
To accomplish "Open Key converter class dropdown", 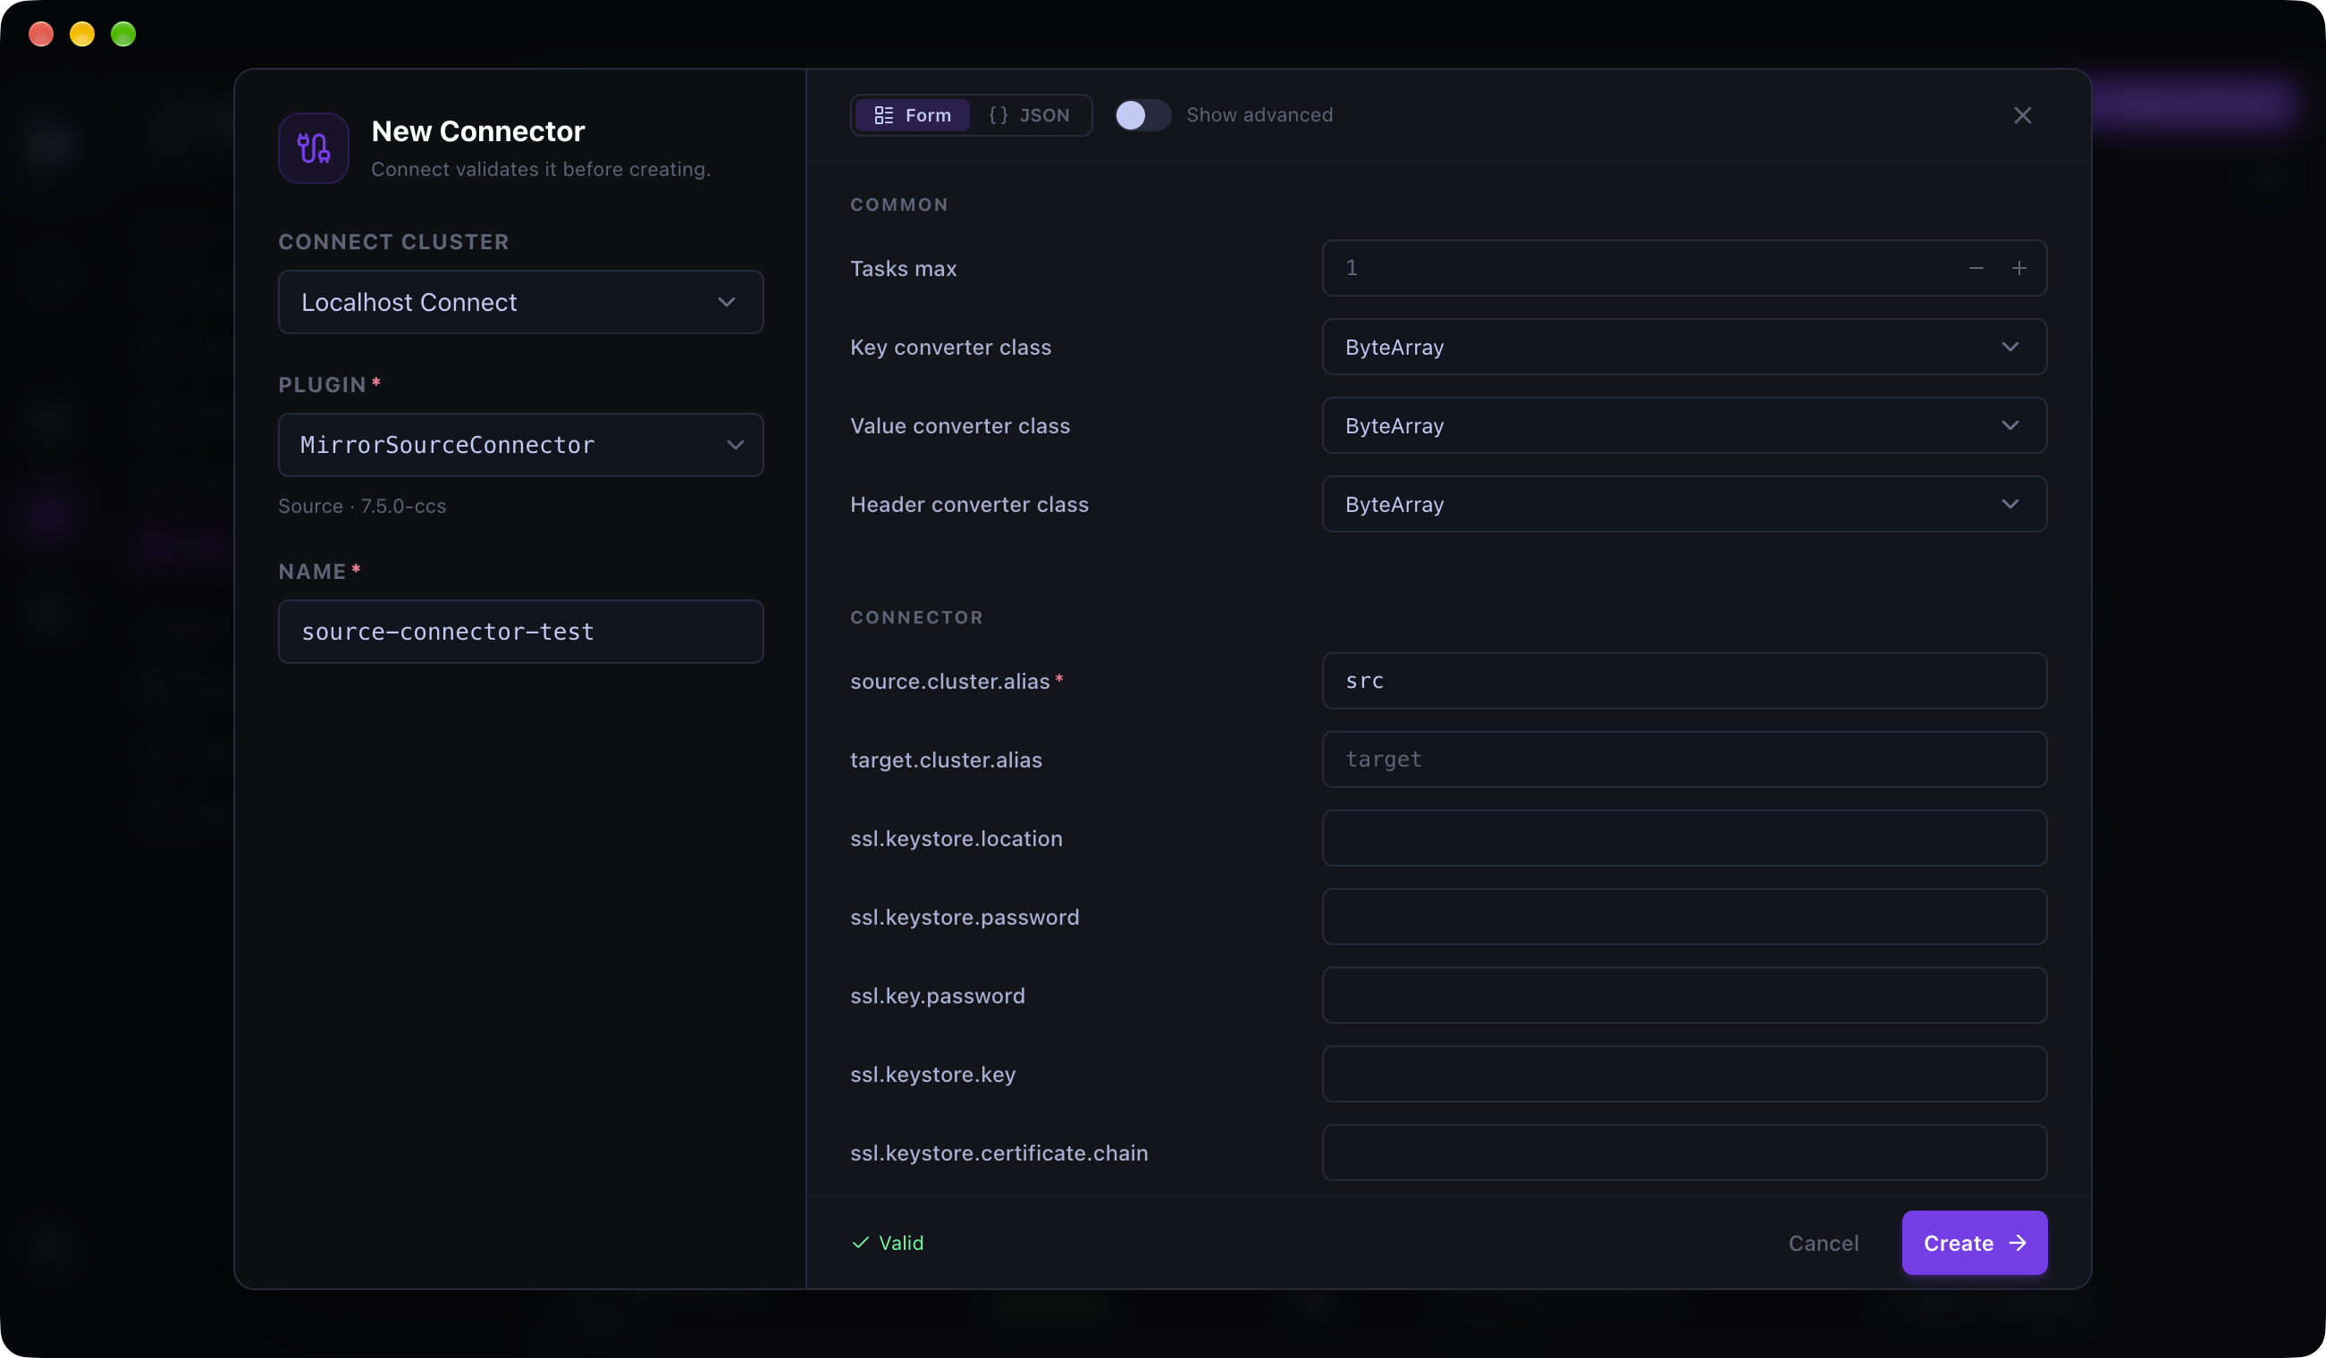I will [x=1684, y=347].
